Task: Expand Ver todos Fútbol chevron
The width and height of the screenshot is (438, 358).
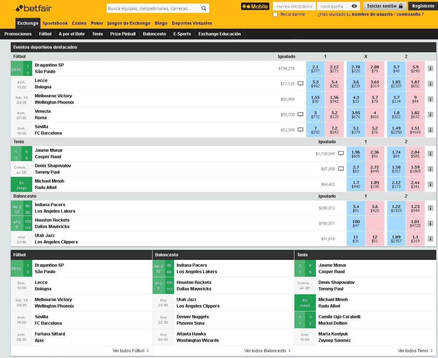Action: [148, 351]
